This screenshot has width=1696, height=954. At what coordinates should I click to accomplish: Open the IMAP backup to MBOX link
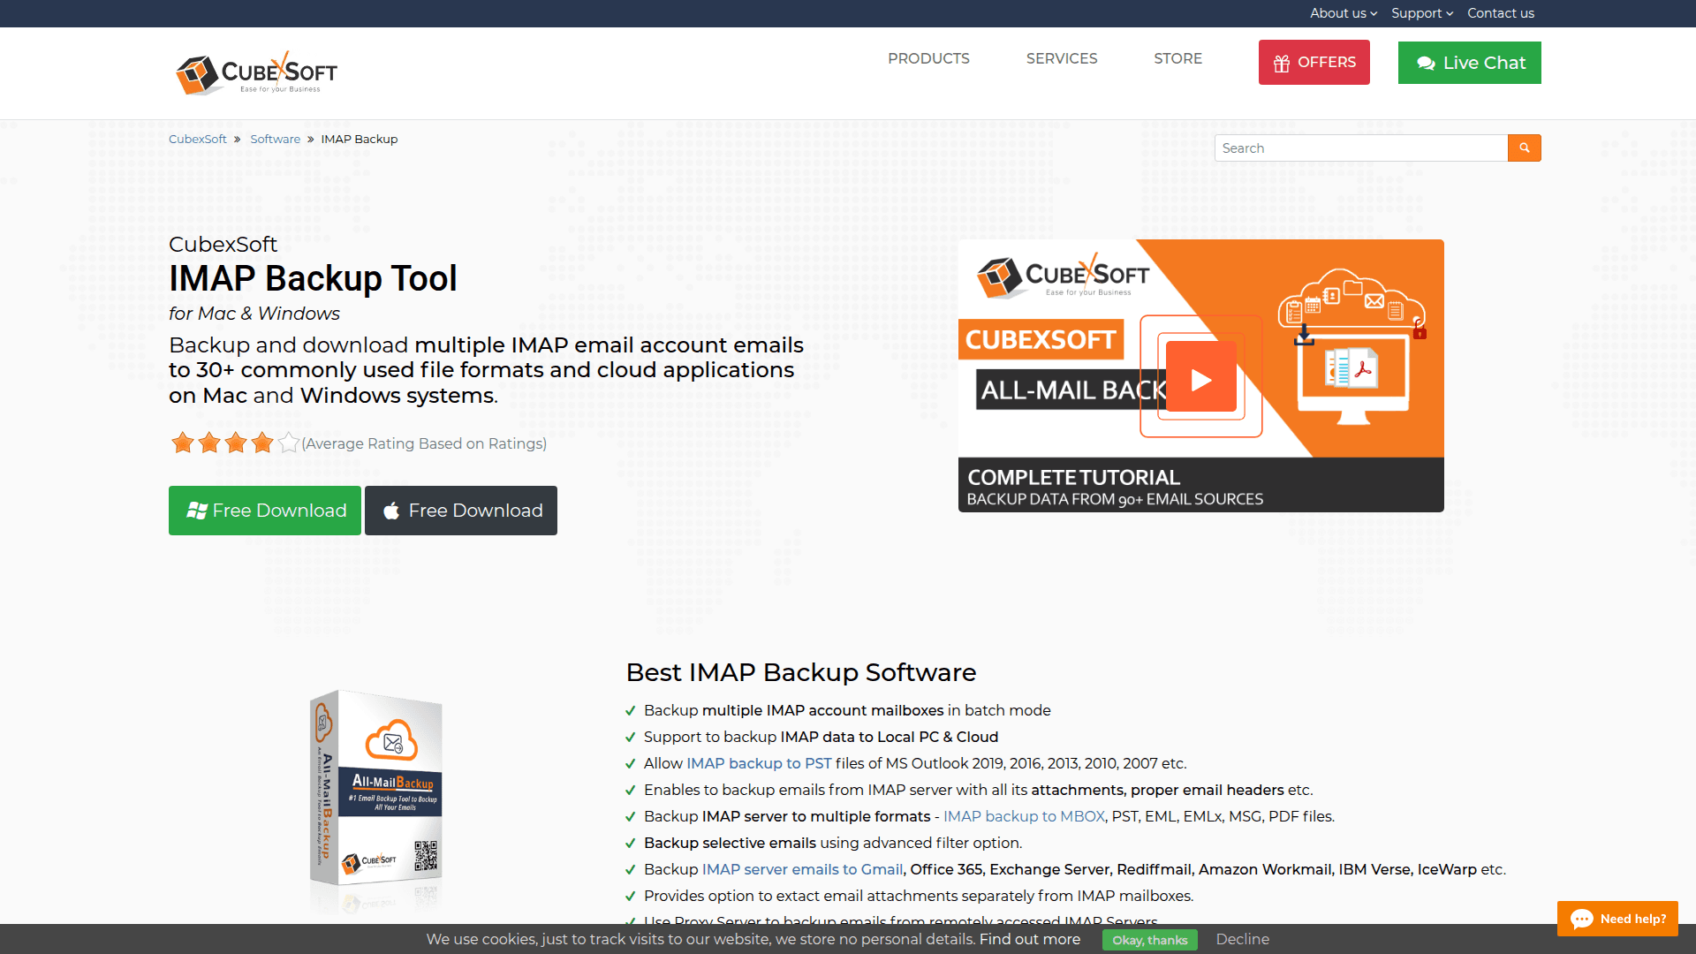tap(1024, 816)
